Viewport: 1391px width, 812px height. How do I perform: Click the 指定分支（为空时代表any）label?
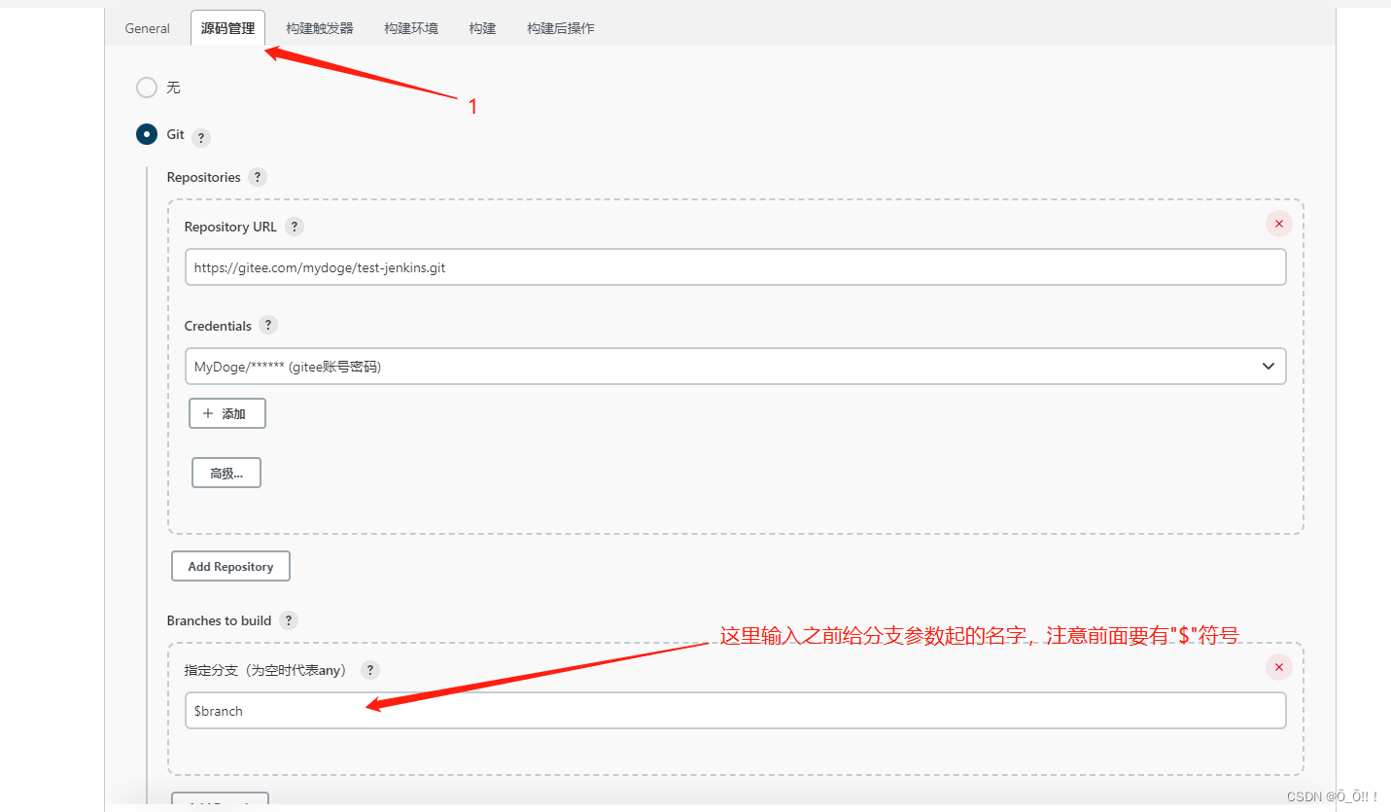coord(268,670)
